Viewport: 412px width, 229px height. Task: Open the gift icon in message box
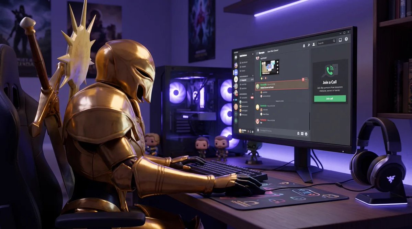pyautogui.click(x=298, y=133)
